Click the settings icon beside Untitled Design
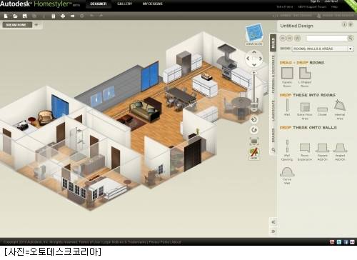The width and height of the screenshot is (357, 260). coord(351,24)
